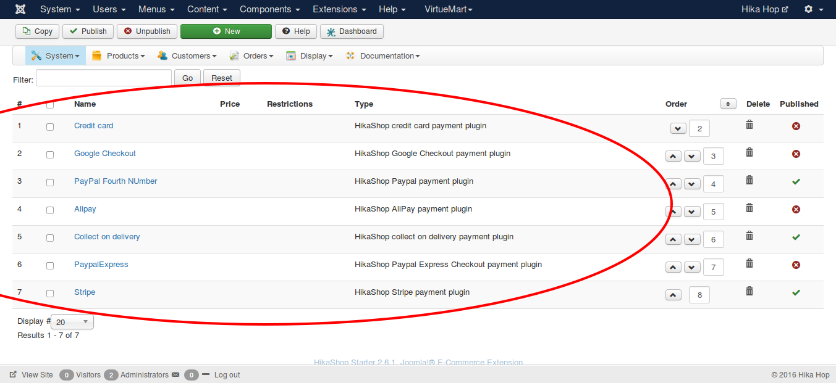The image size is (836, 383).
Task: Click the Go filter button
Action: (188, 78)
